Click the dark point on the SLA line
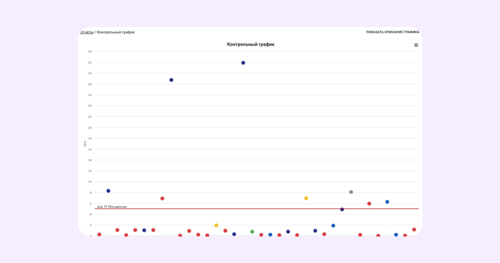The width and height of the screenshot is (500, 263). click(x=342, y=210)
